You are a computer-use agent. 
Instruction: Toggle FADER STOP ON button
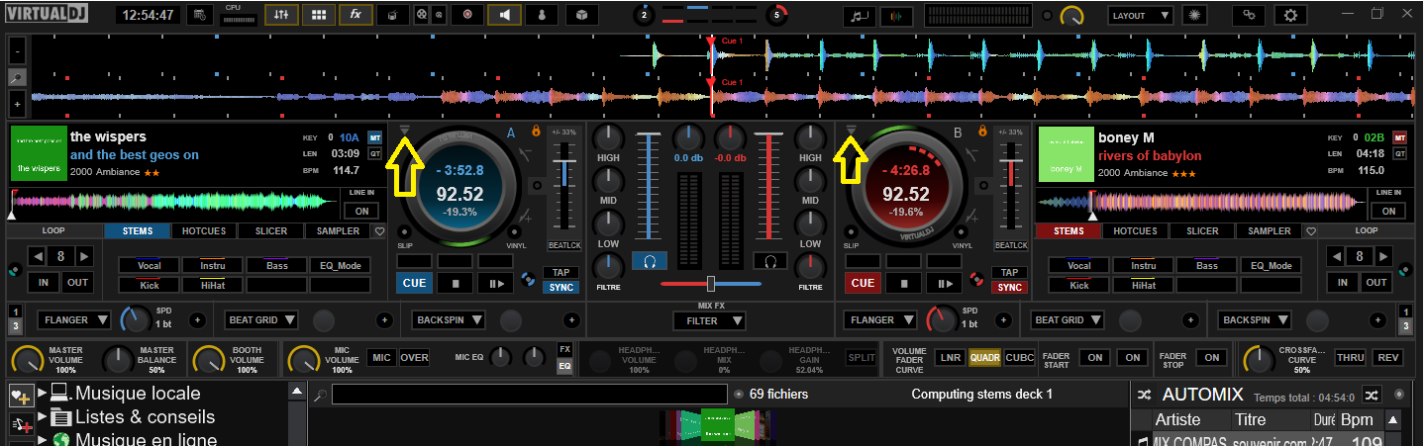[x=1210, y=357]
